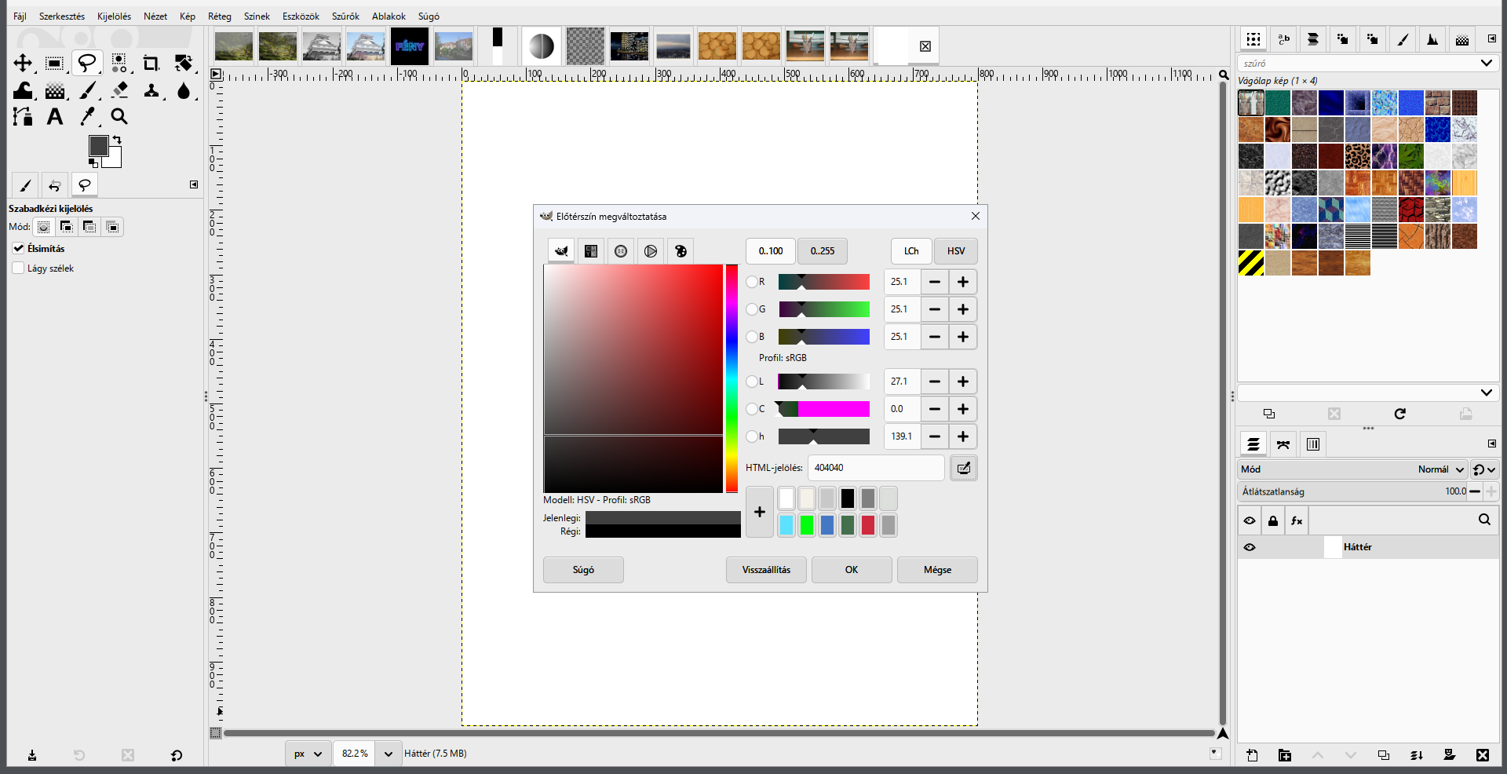Select the Color Picker tool

point(87,117)
